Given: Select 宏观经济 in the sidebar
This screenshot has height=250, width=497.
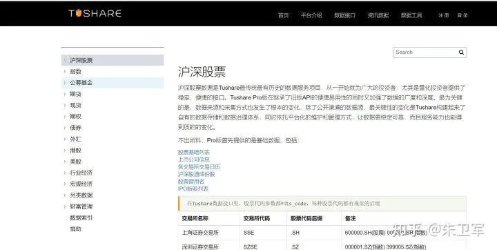Looking at the screenshot, I should pyautogui.click(x=81, y=184).
